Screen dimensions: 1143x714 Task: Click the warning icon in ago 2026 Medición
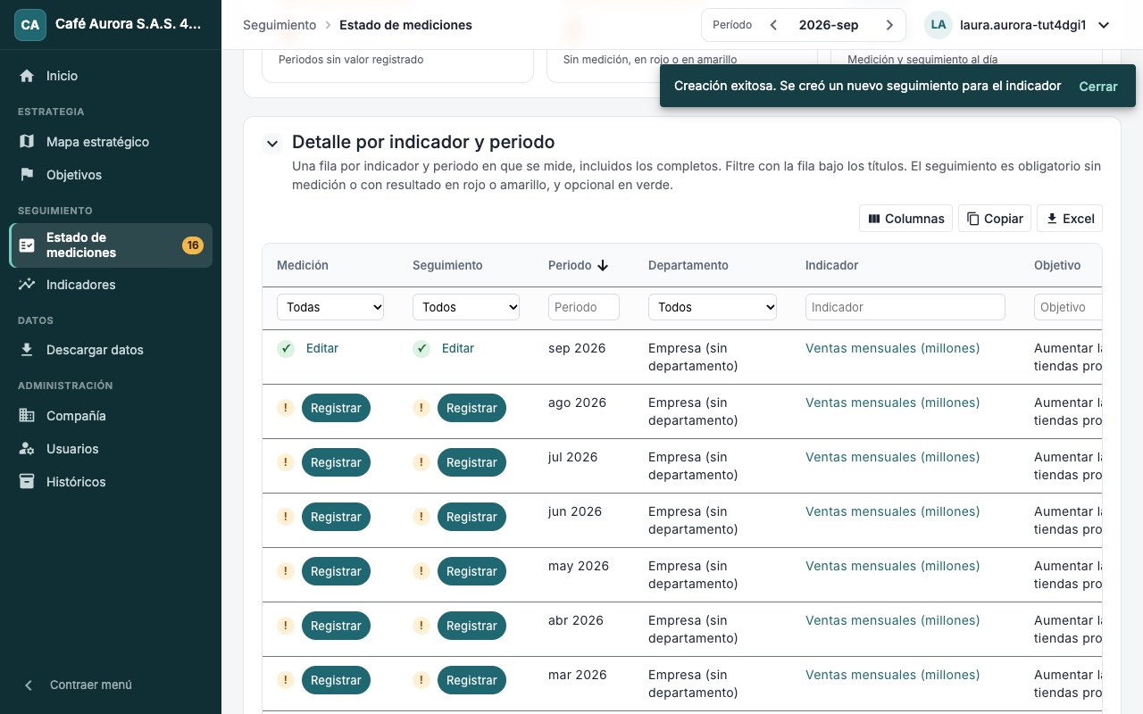286,408
